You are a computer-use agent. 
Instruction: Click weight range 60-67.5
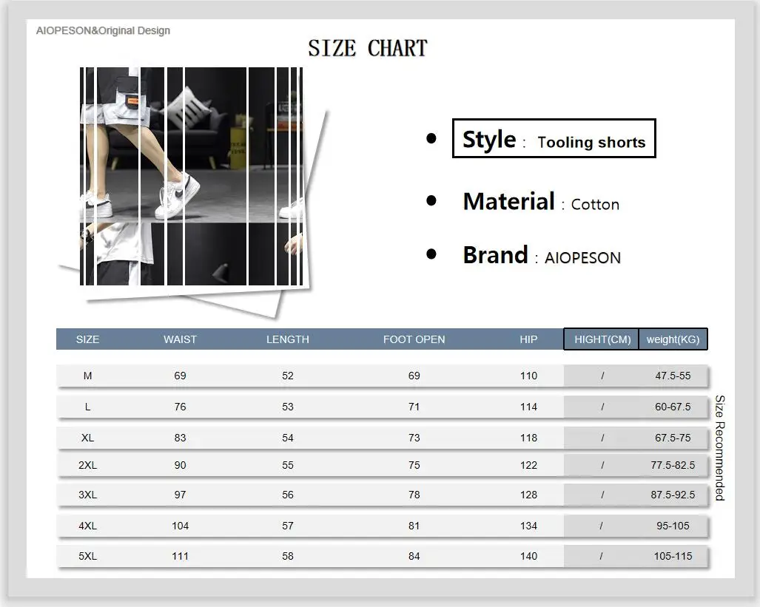tap(673, 407)
